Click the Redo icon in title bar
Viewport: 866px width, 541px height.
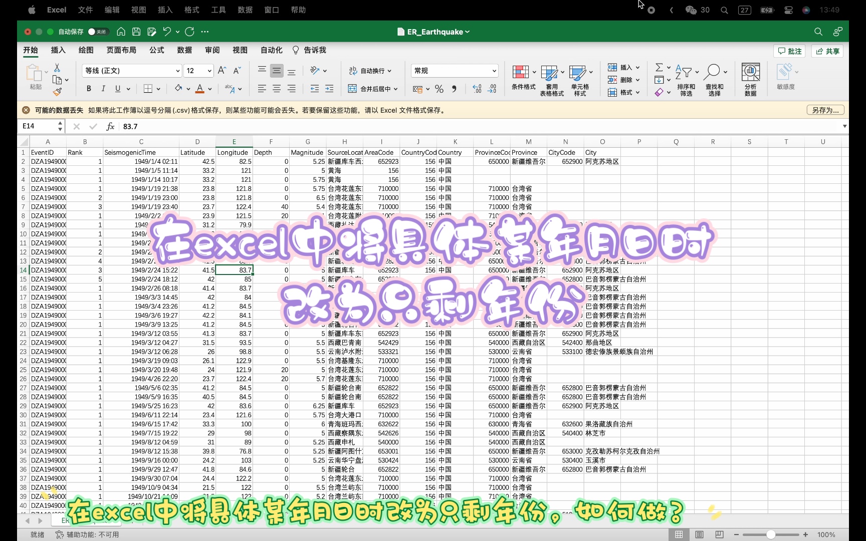coord(189,32)
